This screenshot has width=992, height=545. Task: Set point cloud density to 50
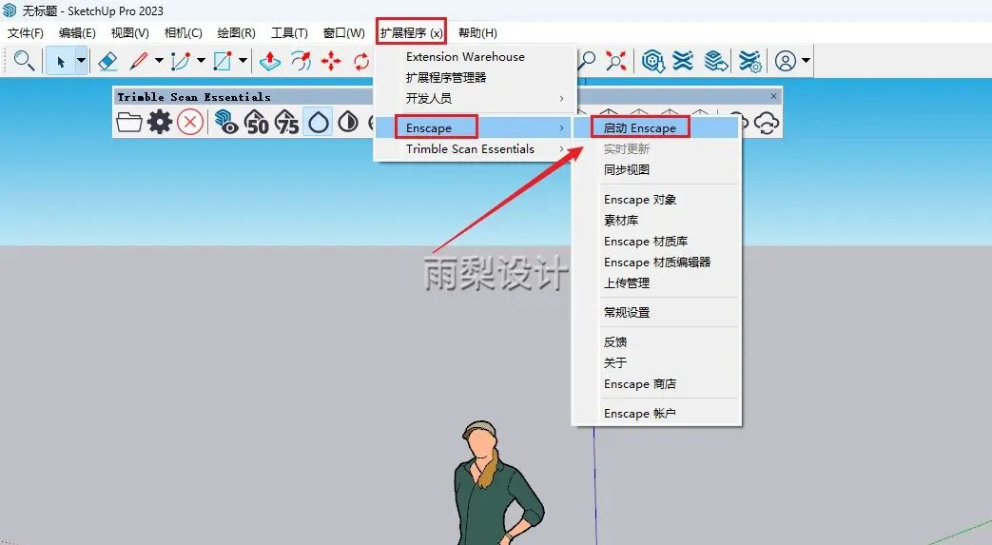pyautogui.click(x=256, y=122)
